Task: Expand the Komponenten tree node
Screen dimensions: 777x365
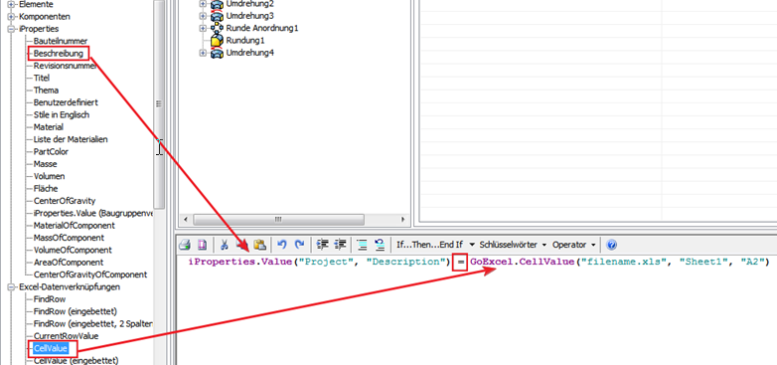Action: click(x=11, y=16)
